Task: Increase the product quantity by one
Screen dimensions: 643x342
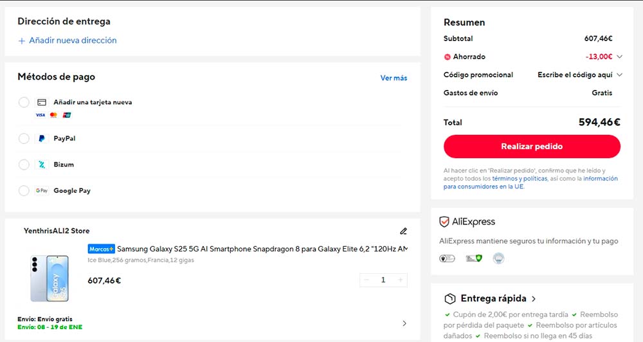Action: [x=401, y=280]
